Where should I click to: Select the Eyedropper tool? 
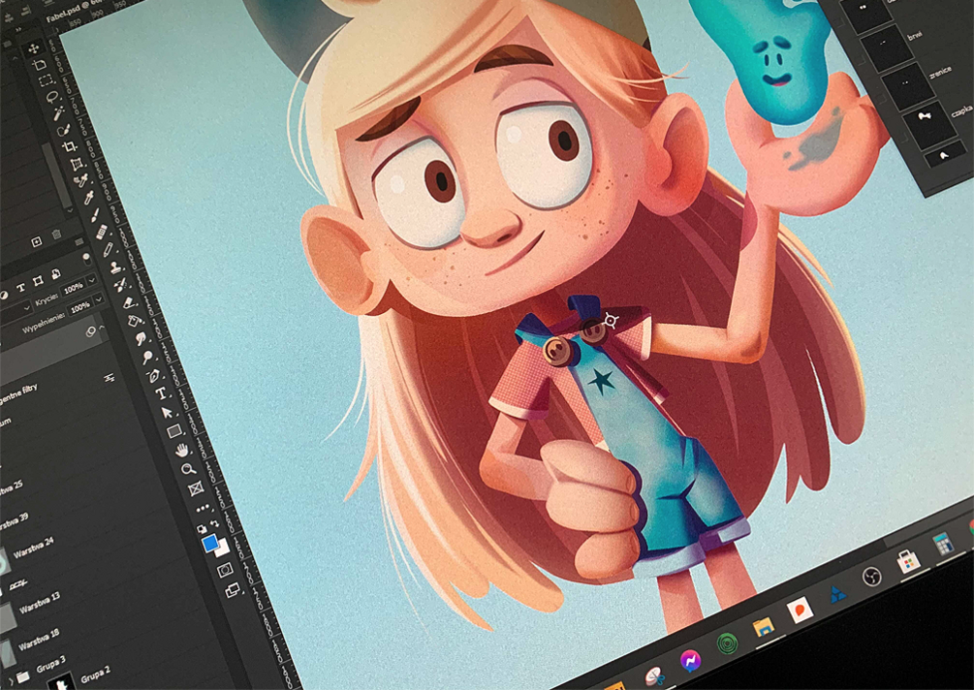(x=89, y=198)
